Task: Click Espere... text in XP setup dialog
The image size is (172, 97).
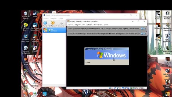Action: (x=88, y=62)
